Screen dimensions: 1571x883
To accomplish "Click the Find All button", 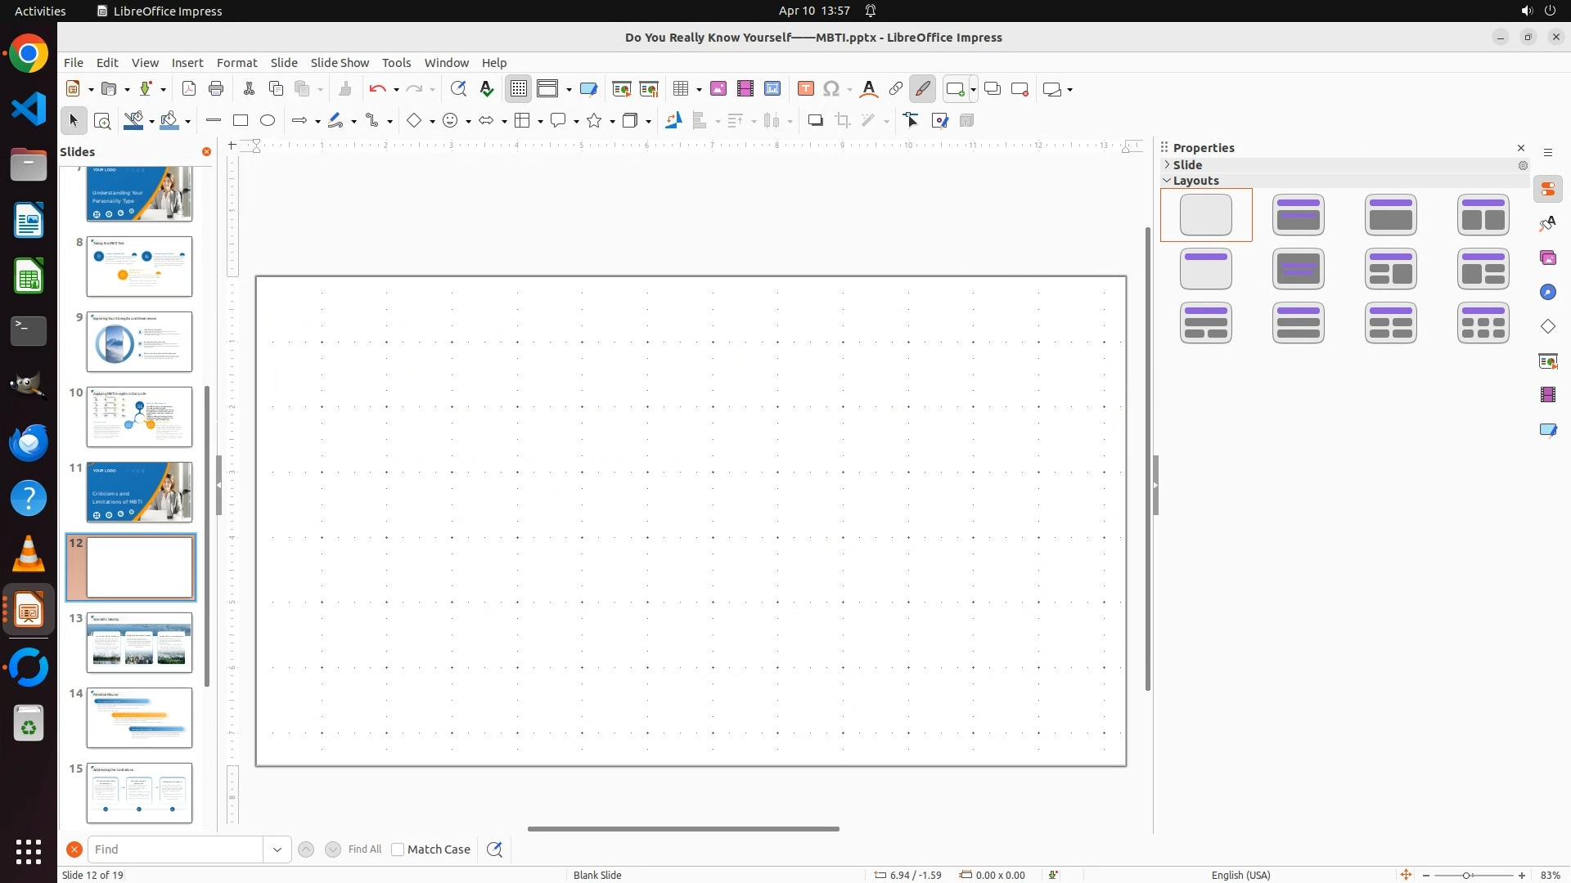I will [365, 849].
